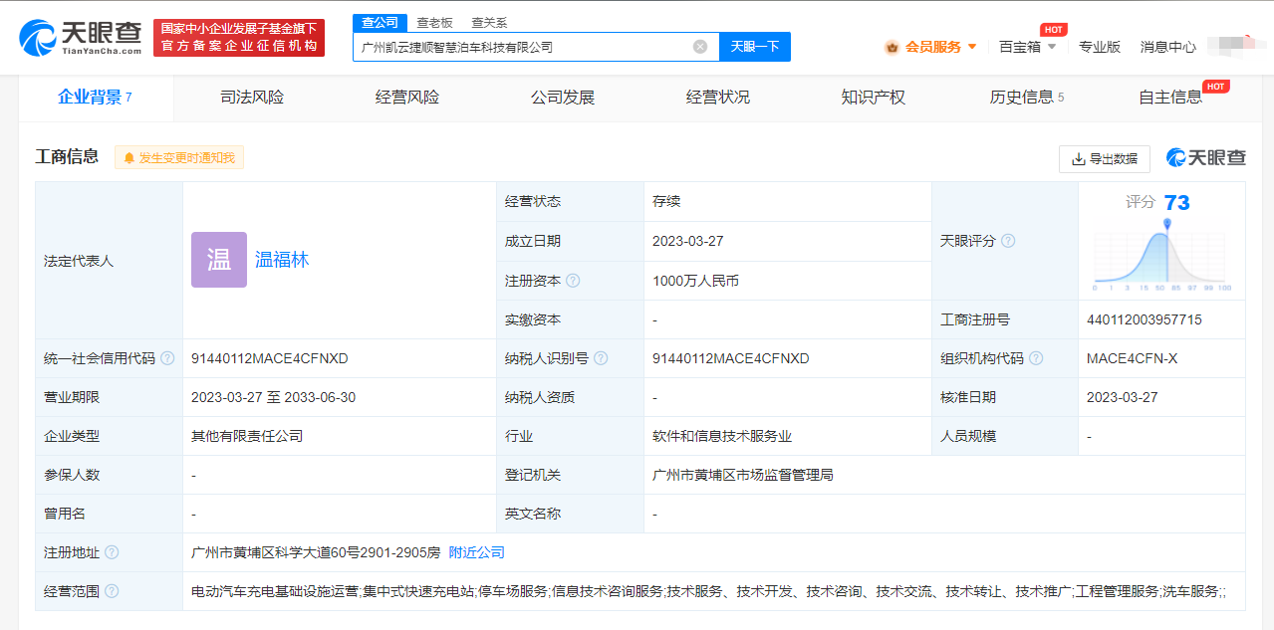Open the tooltip icon next to 经营范围
The width and height of the screenshot is (1274, 630).
[x=110, y=591]
